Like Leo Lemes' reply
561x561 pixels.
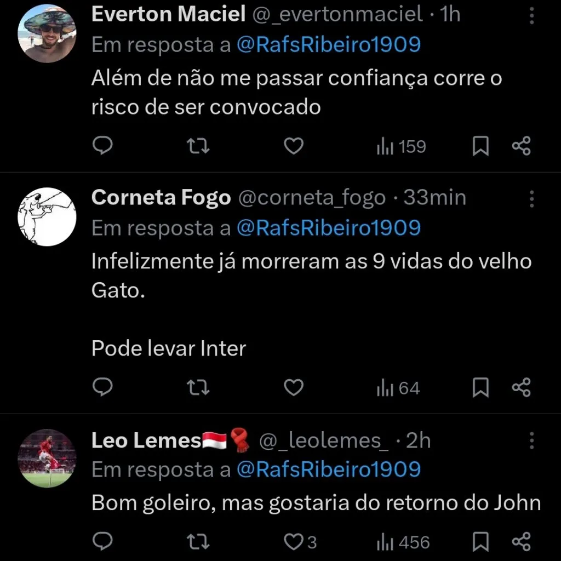[293, 541]
